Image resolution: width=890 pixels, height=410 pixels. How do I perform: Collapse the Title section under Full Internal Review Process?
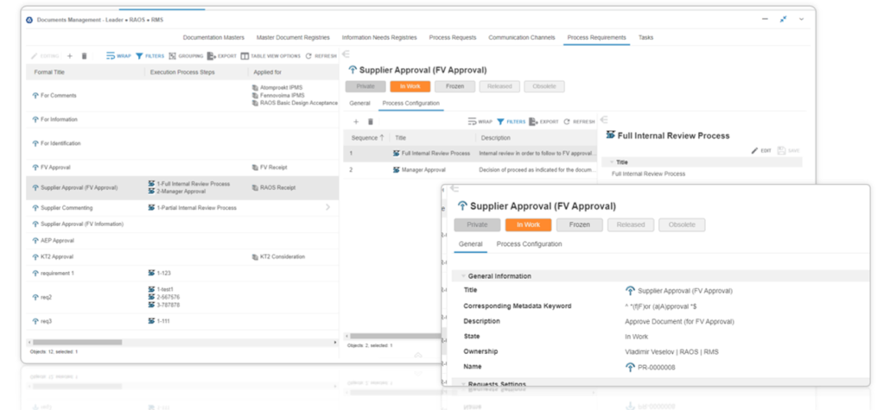tap(613, 162)
